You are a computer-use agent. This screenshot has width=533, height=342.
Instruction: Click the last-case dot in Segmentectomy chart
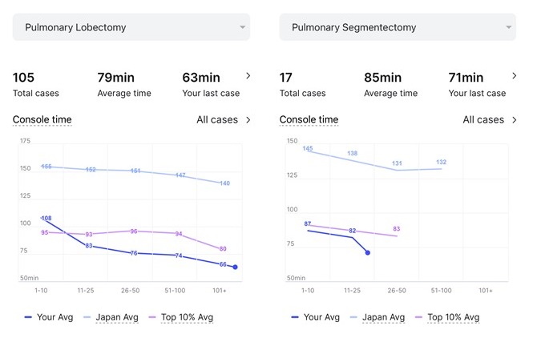pyautogui.click(x=367, y=252)
